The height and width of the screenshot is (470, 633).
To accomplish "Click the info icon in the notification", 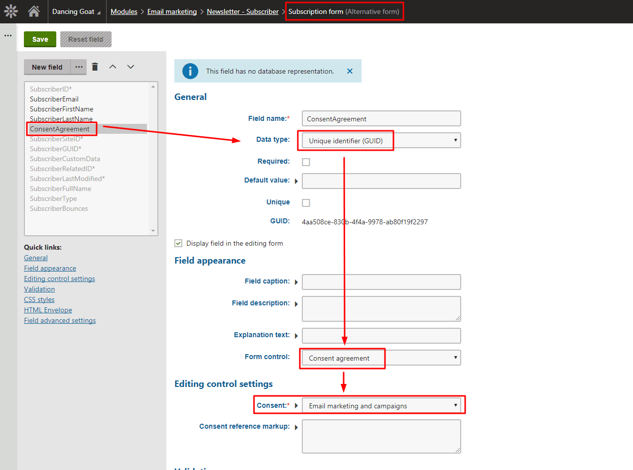I will [190, 71].
